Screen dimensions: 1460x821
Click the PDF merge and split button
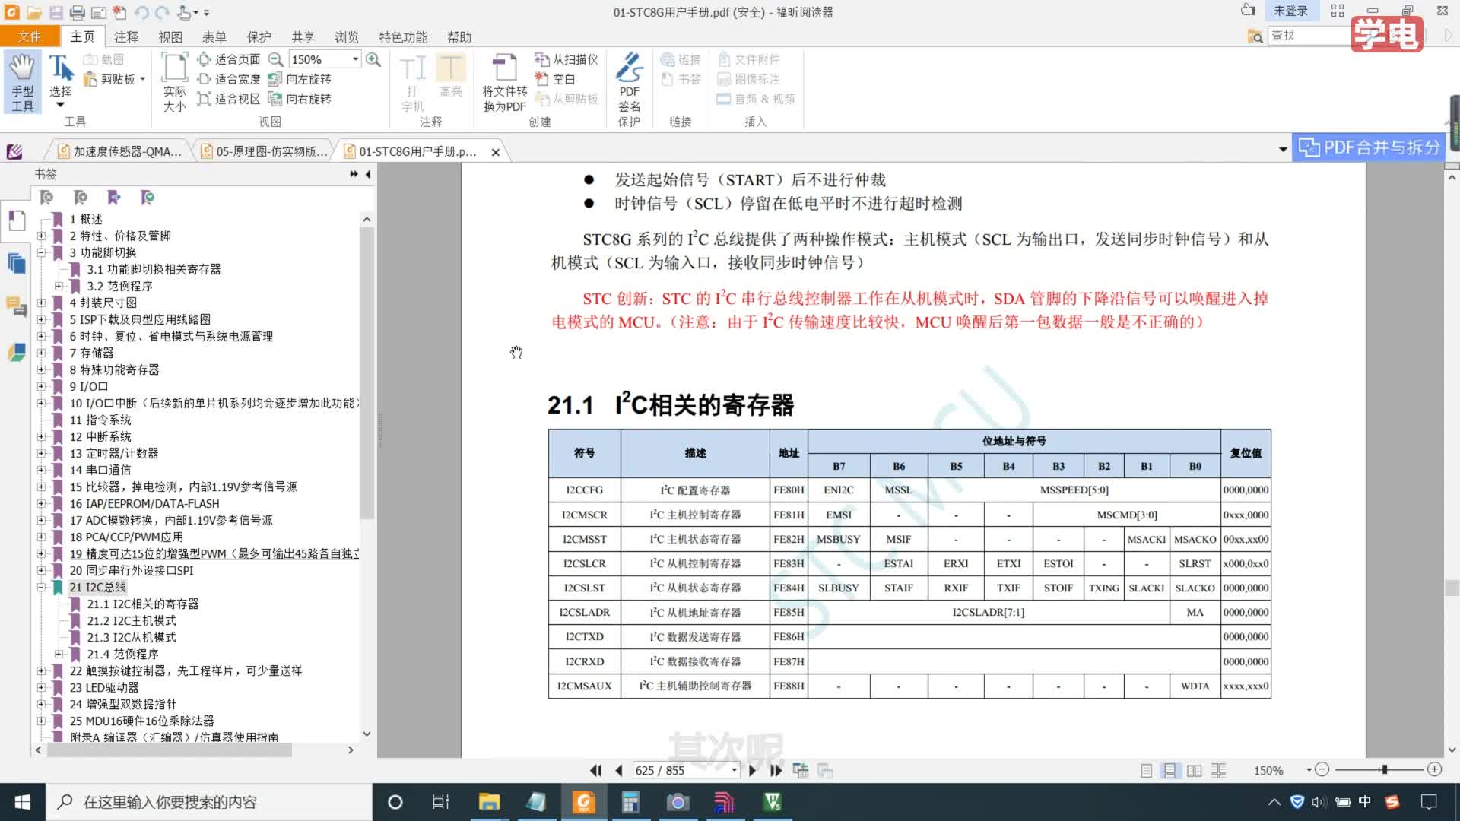pos(1369,147)
